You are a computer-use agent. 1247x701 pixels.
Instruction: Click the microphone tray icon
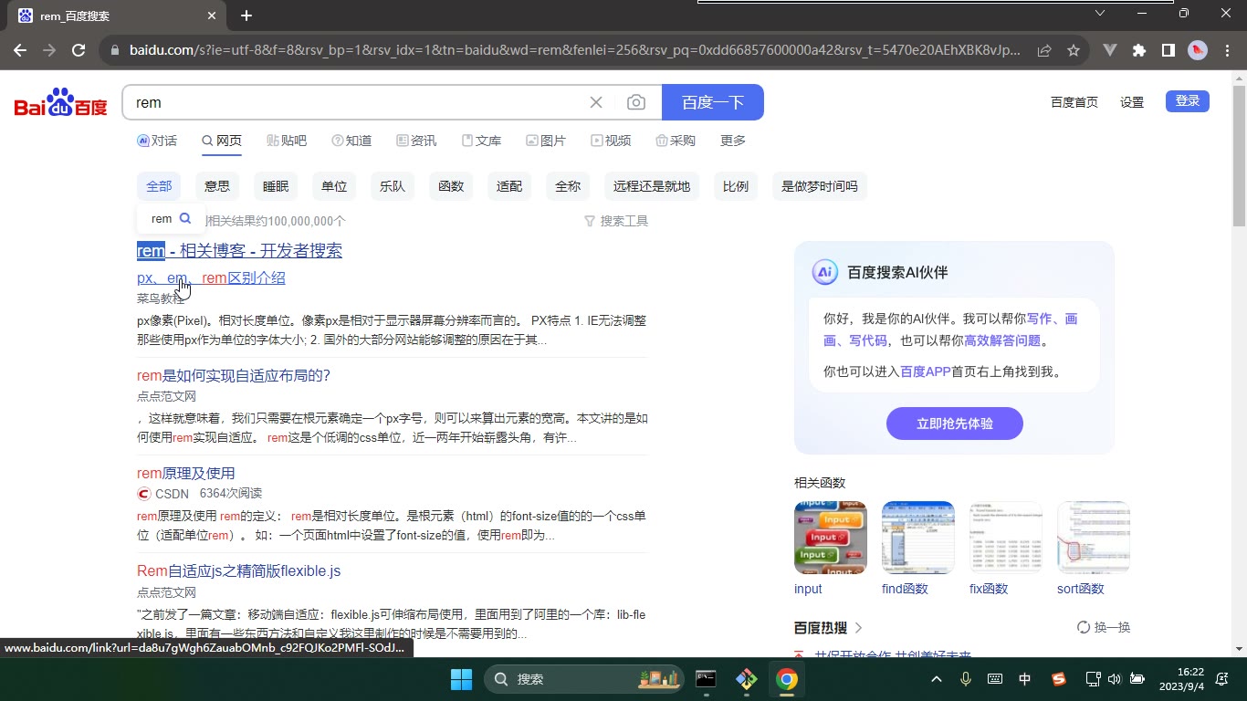click(x=966, y=679)
